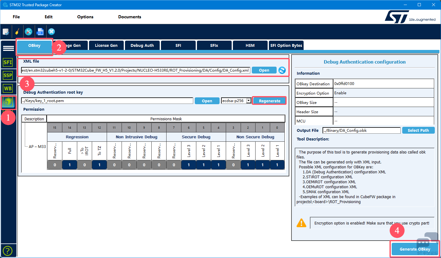Open the LOG file icon
Image resolution: width=441 pixels, height=258 pixels.
40,32
